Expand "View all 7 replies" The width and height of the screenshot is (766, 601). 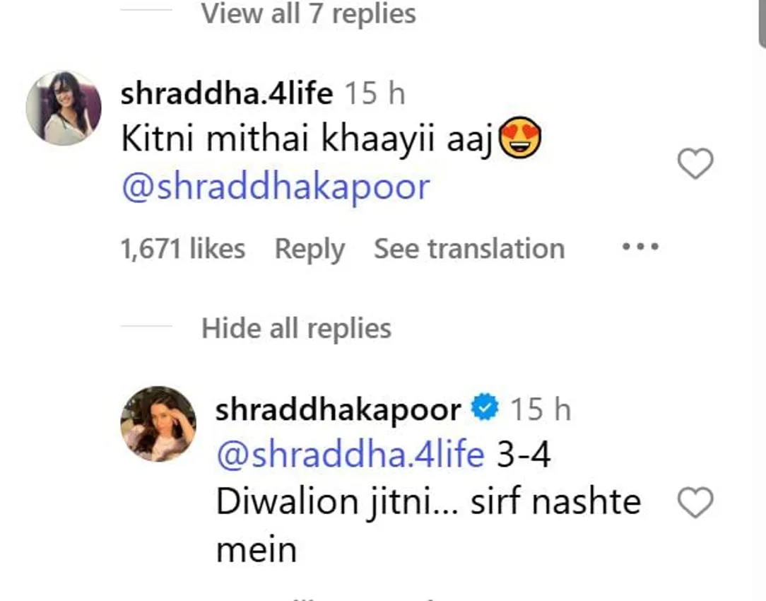point(308,13)
